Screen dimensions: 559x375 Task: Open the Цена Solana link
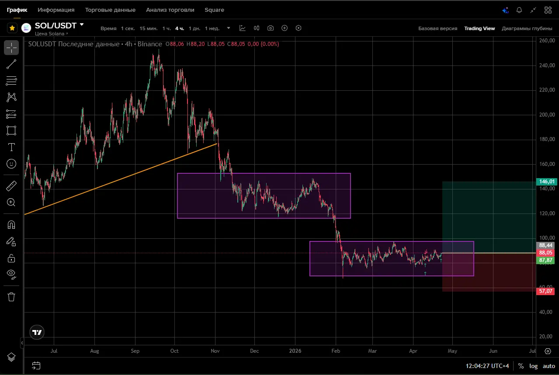51,34
